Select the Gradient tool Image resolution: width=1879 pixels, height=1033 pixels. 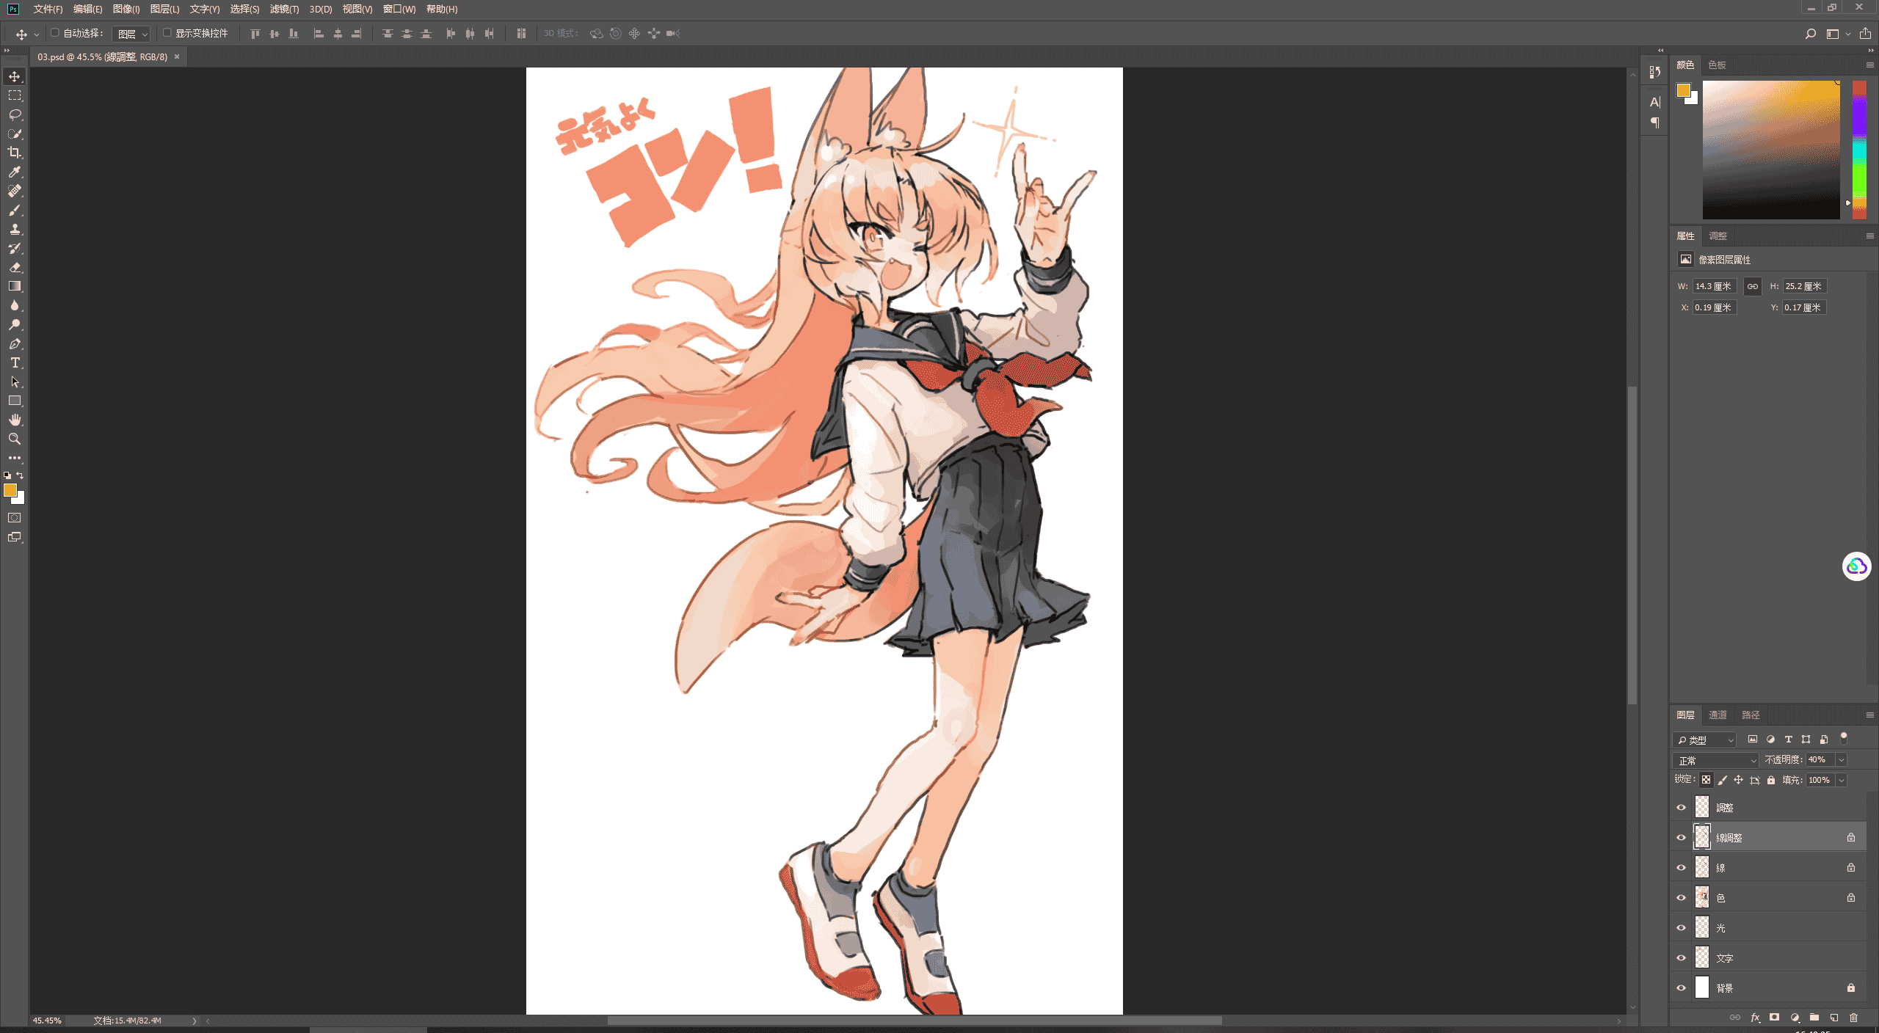click(x=15, y=286)
